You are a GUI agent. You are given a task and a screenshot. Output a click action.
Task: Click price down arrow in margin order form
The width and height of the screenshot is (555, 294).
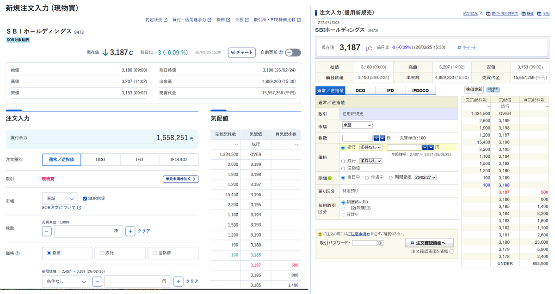(x=425, y=148)
